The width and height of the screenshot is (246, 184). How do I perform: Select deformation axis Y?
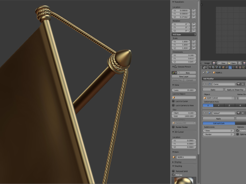219,105
